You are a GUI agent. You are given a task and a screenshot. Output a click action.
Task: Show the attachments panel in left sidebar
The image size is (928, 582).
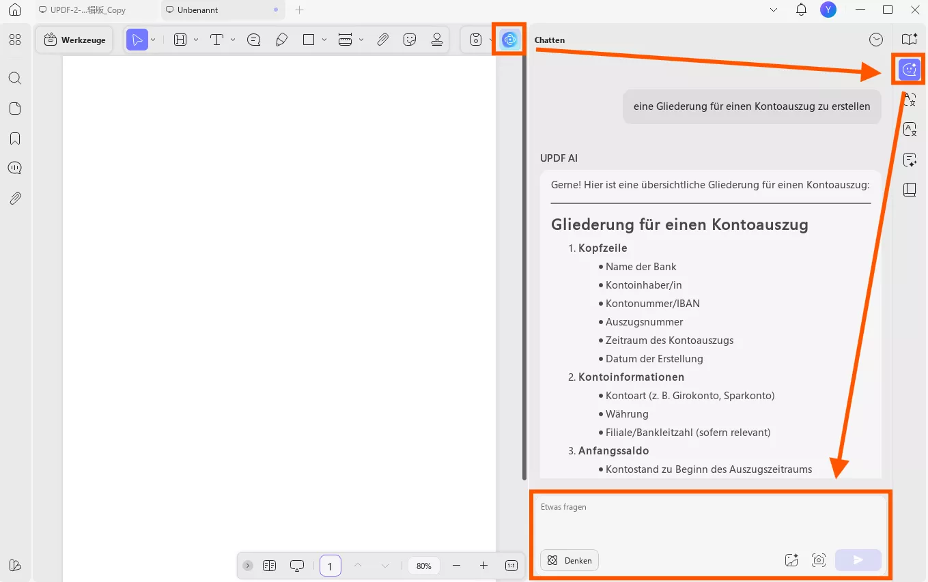pos(15,199)
